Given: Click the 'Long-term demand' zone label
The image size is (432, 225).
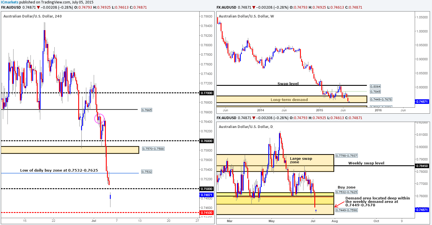Looking at the screenshot, I should click(289, 100).
